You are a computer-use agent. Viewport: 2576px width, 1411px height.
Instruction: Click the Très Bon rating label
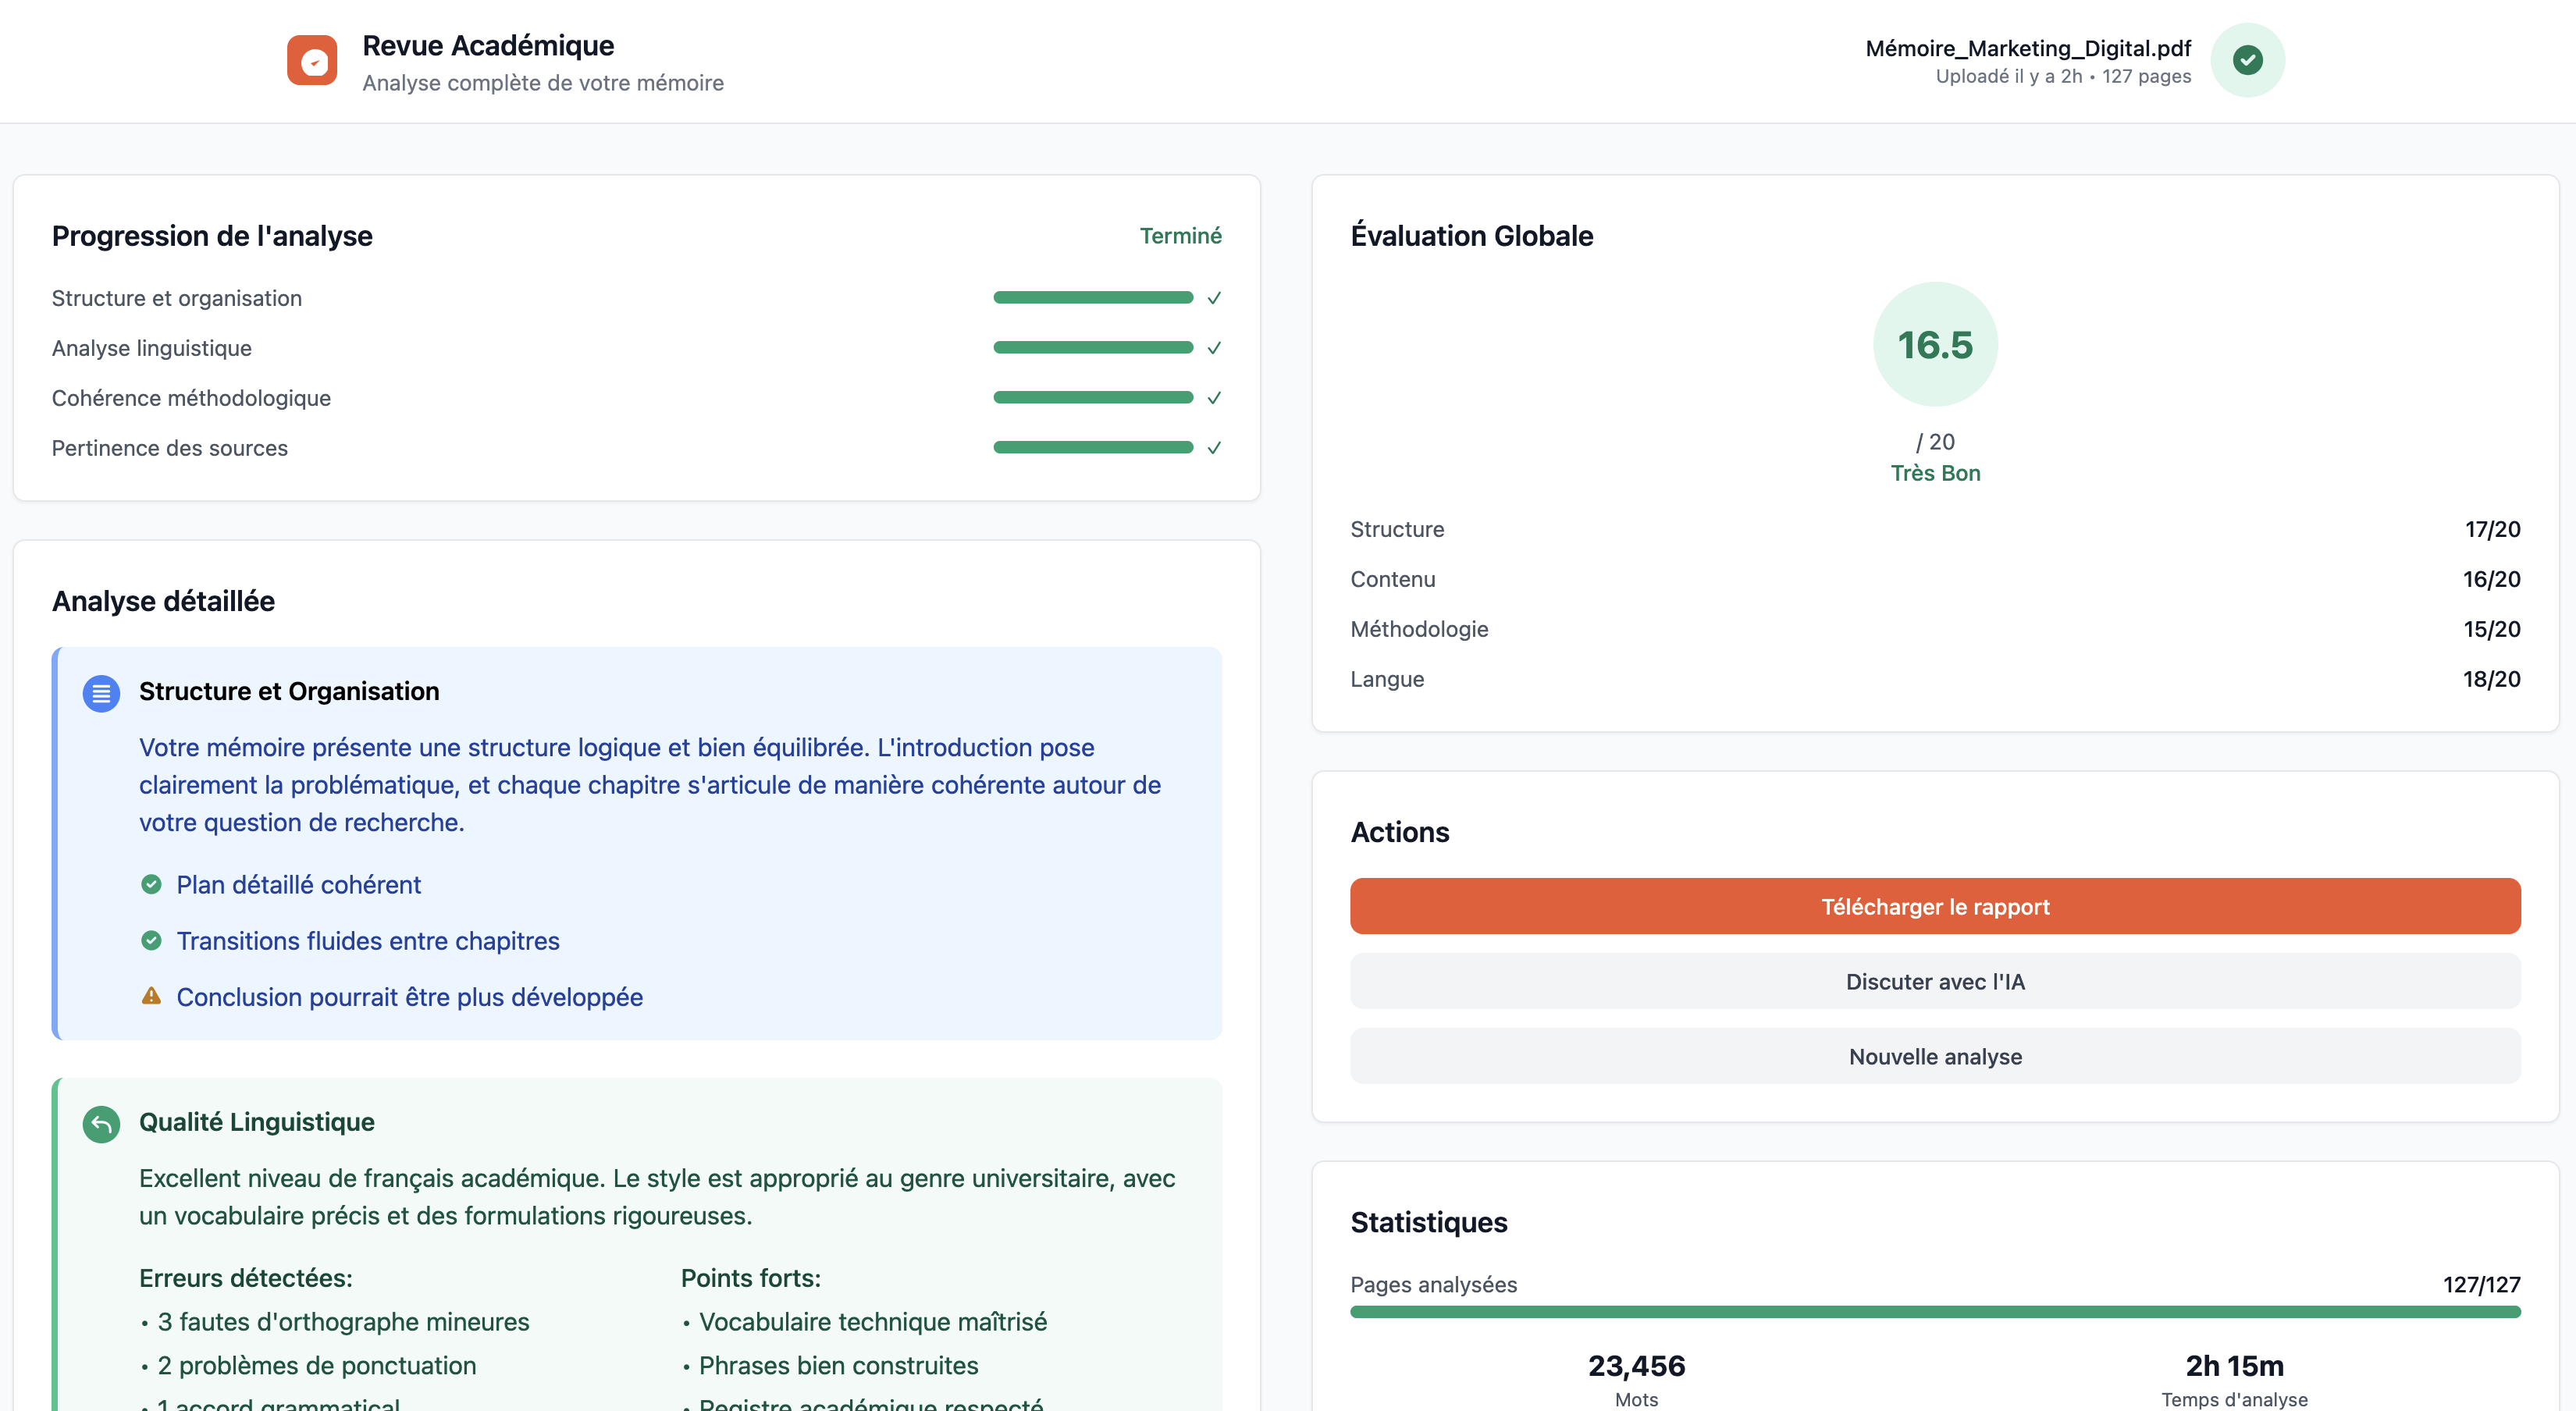point(1935,473)
